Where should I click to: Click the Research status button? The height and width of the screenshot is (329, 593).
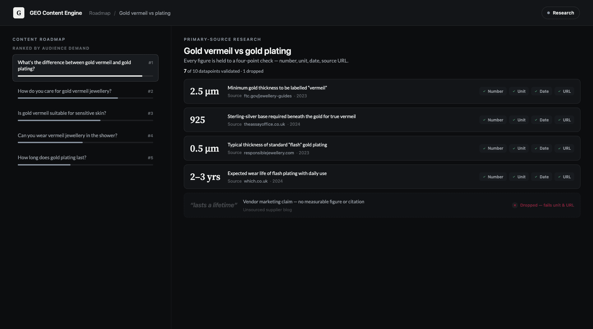pos(560,13)
